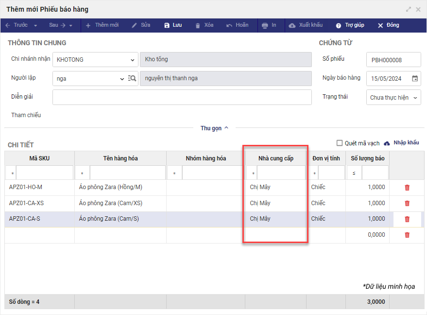
Task: Collapse the section with Thu gọn
Action: tap(214, 128)
